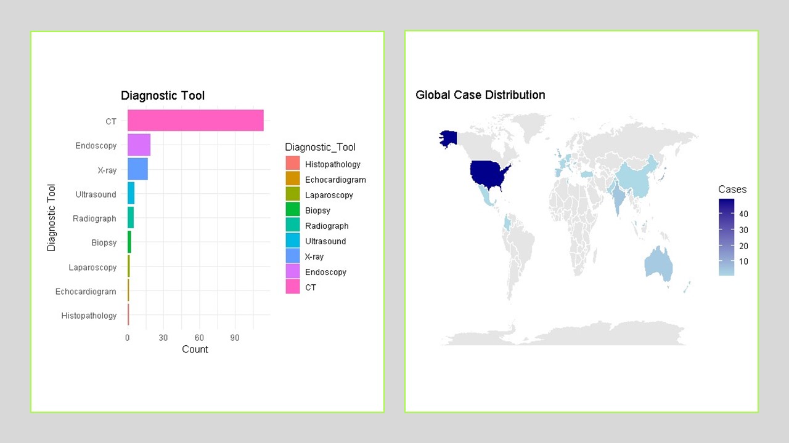This screenshot has height=443, width=789.
Task: Click the purple Endoscopy bar
Action: 139,145
